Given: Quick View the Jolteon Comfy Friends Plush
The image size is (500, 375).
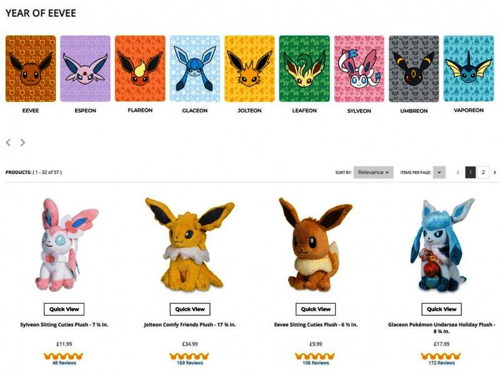Looking at the screenshot, I should (x=190, y=309).
